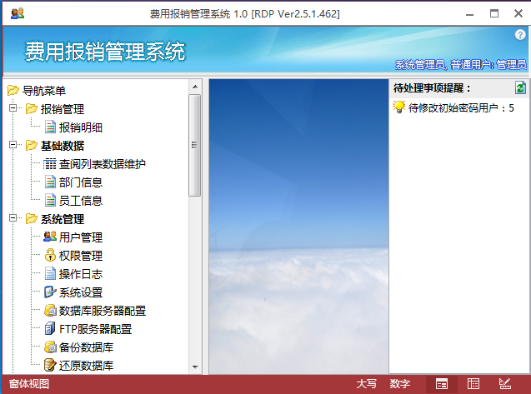Screen dimensions: 531x394
Task: Click the 系统管理 folder icon
Action: coord(32,218)
